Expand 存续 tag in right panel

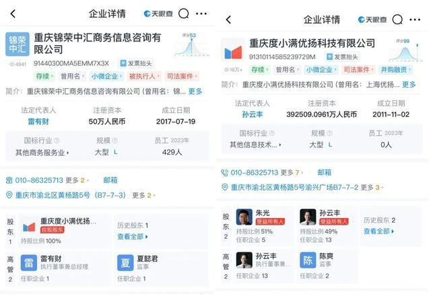(x=259, y=70)
